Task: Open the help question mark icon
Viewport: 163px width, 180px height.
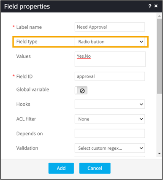Action: pos(150,6)
